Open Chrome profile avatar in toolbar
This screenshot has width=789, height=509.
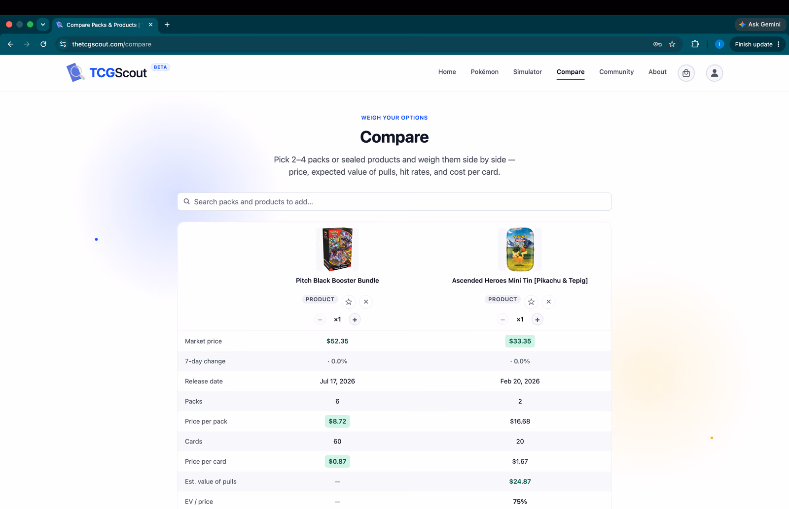pos(719,44)
